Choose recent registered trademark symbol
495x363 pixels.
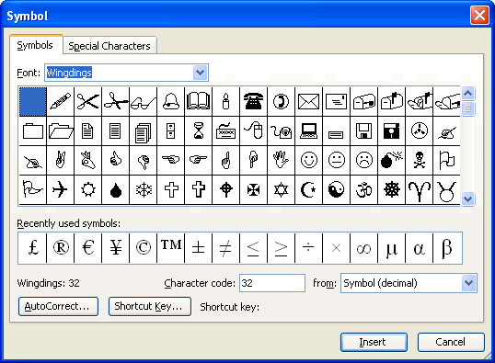tap(61, 248)
